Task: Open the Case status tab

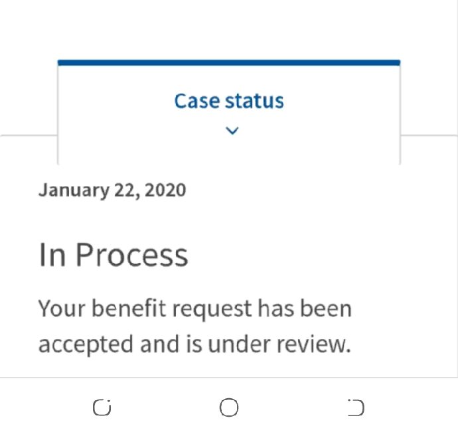Action: pyautogui.click(x=229, y=112)
